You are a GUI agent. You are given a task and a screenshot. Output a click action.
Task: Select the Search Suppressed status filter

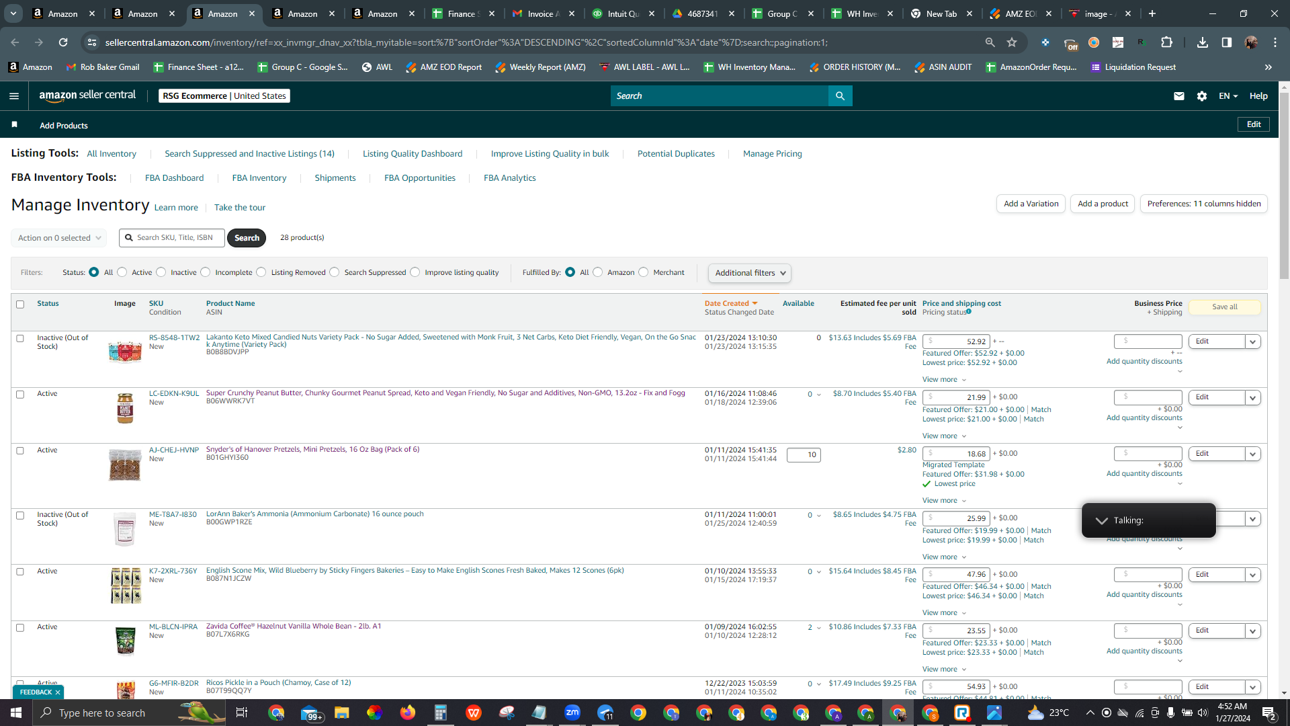[x=335, y=272]
